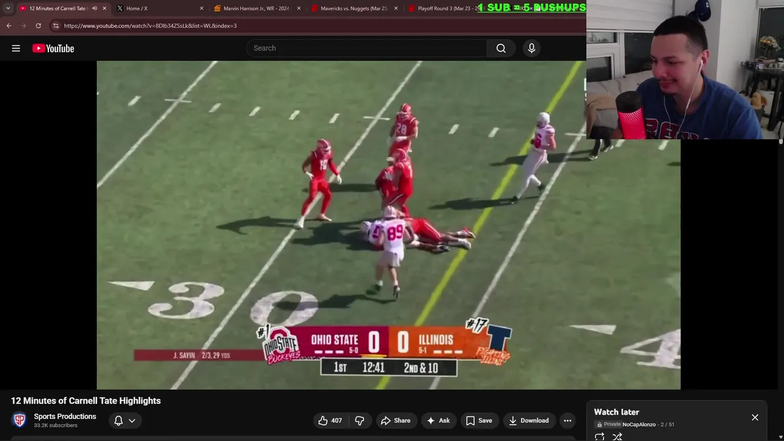
Task: Click the search magnifier button
Action: pos(501,48)
